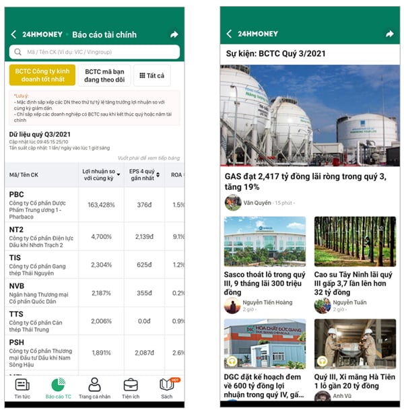
Task: Open the NT2 stock row
Action: [94, 236]
